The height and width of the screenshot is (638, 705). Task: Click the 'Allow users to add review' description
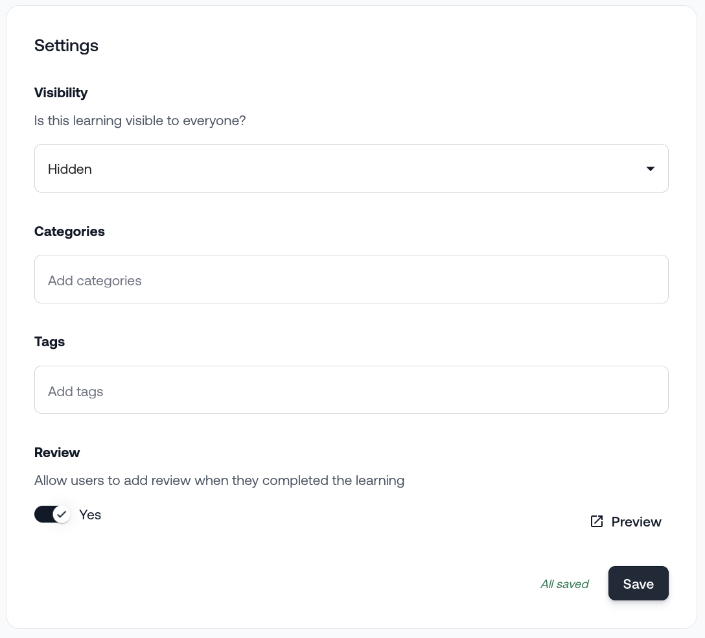(219, 480)
